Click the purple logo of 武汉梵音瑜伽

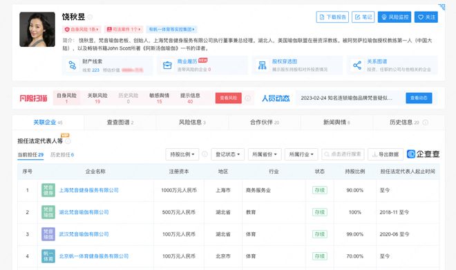[x=48, y=234]
